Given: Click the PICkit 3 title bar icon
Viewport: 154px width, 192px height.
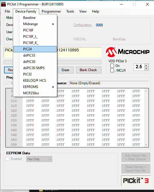Looking at the screenshot, I should [x=3, y=4].
